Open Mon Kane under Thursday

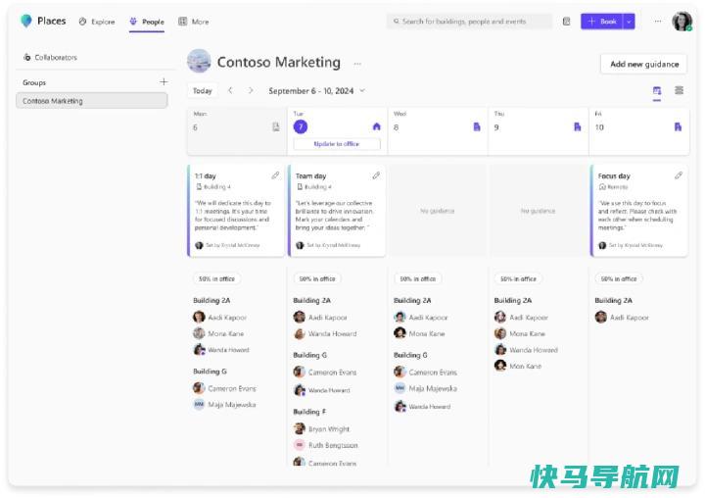[x=518, y=366]
